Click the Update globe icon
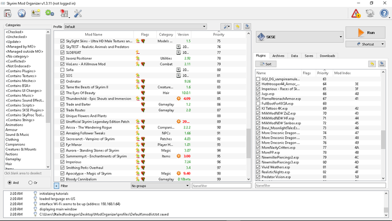Screen dimensions: 392x221 pyautogui.click(x=370, y=13)
